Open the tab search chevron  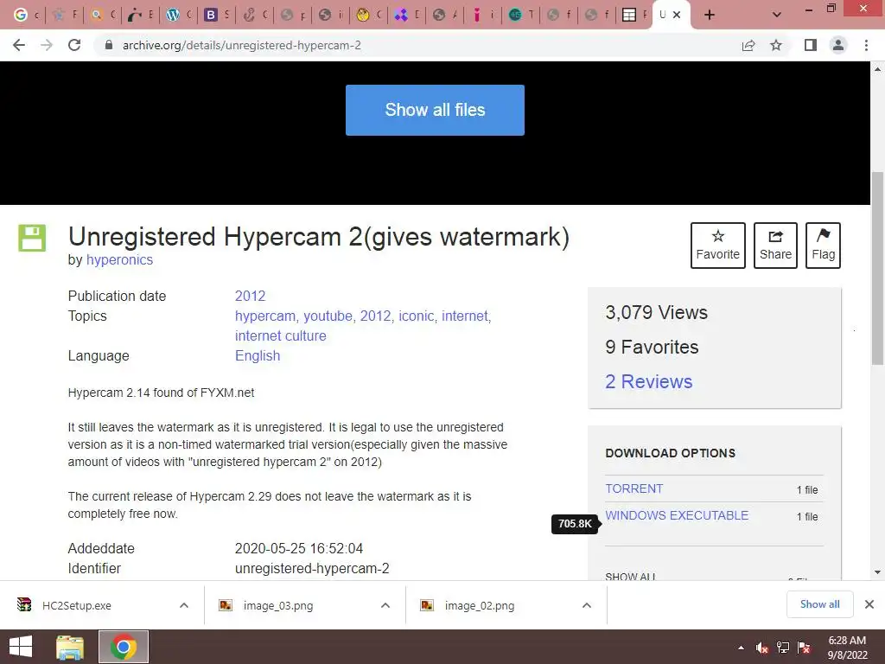(777, 15)
